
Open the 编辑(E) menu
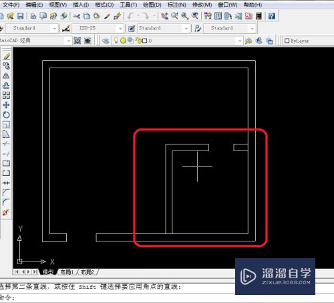[34, 5]
